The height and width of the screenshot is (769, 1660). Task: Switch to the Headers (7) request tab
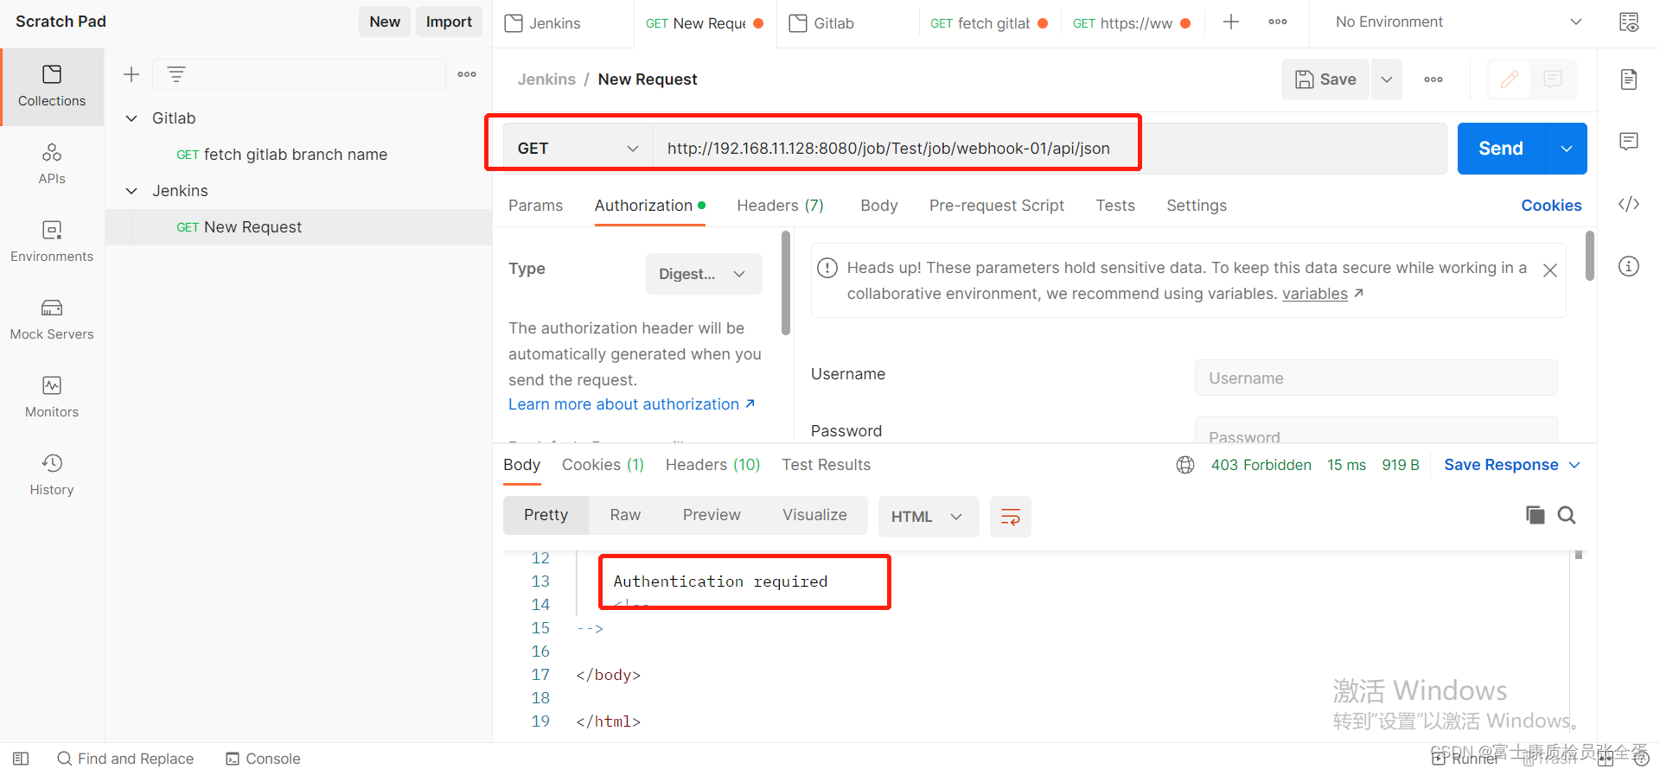pyautogui.click(x=780, y=206)
